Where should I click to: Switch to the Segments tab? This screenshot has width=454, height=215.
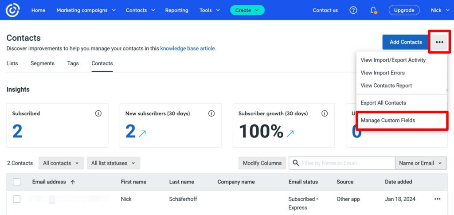(x=43, y=63)
